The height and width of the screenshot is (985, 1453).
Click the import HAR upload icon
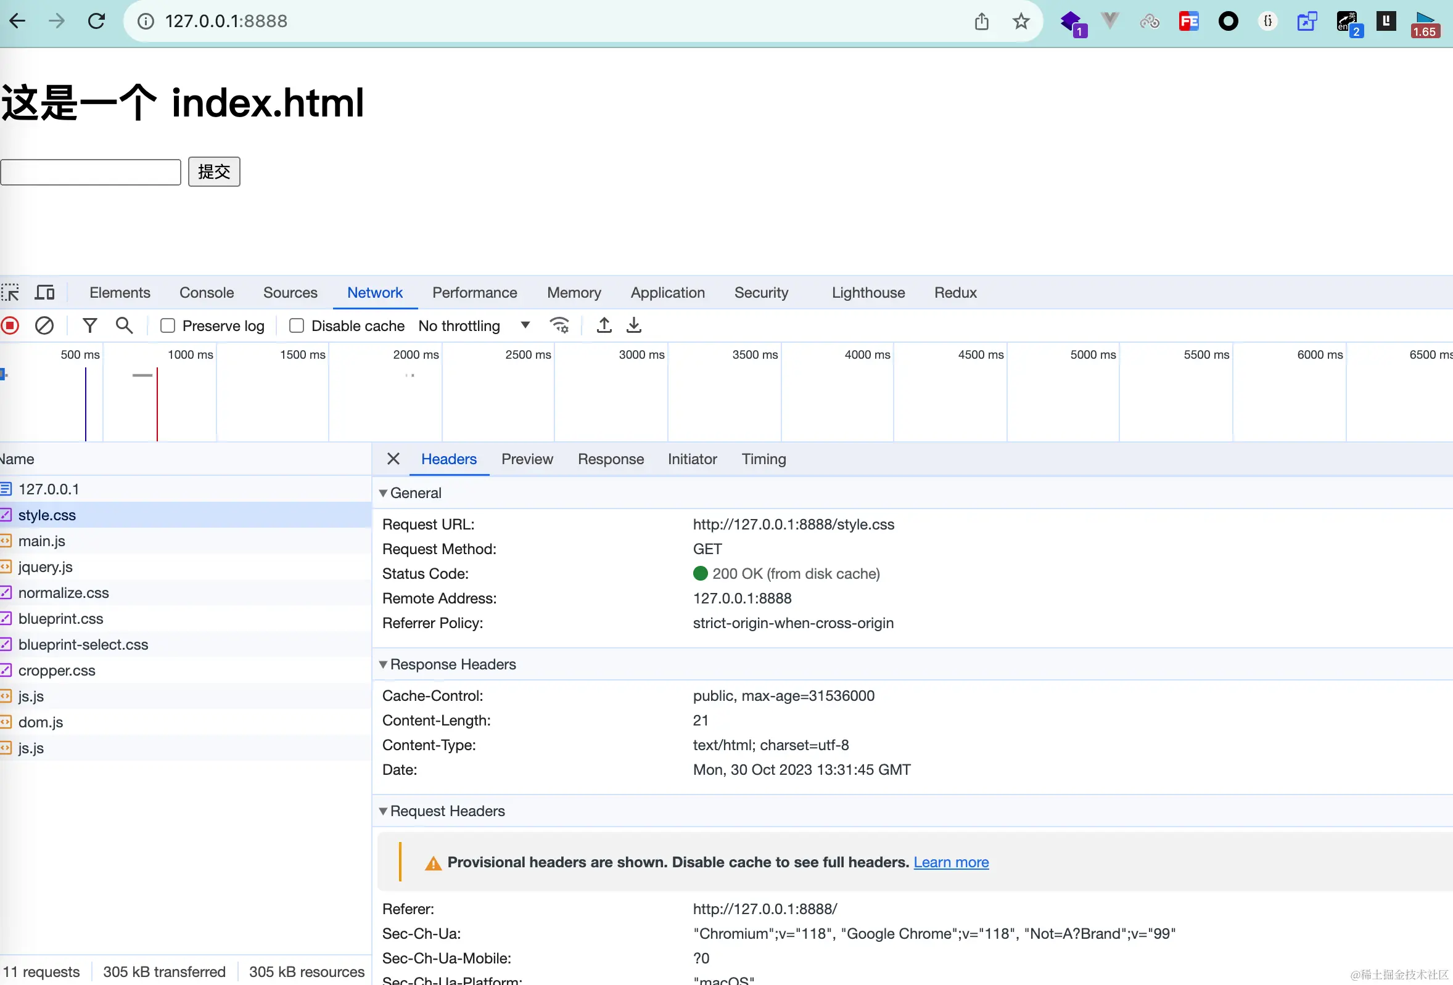pyautogui.click(x=603, y=325)
